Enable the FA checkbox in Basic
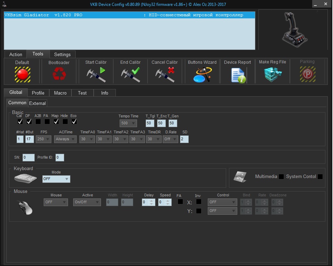This screenshot has height=266, width=333. click(x=47, y=122)
